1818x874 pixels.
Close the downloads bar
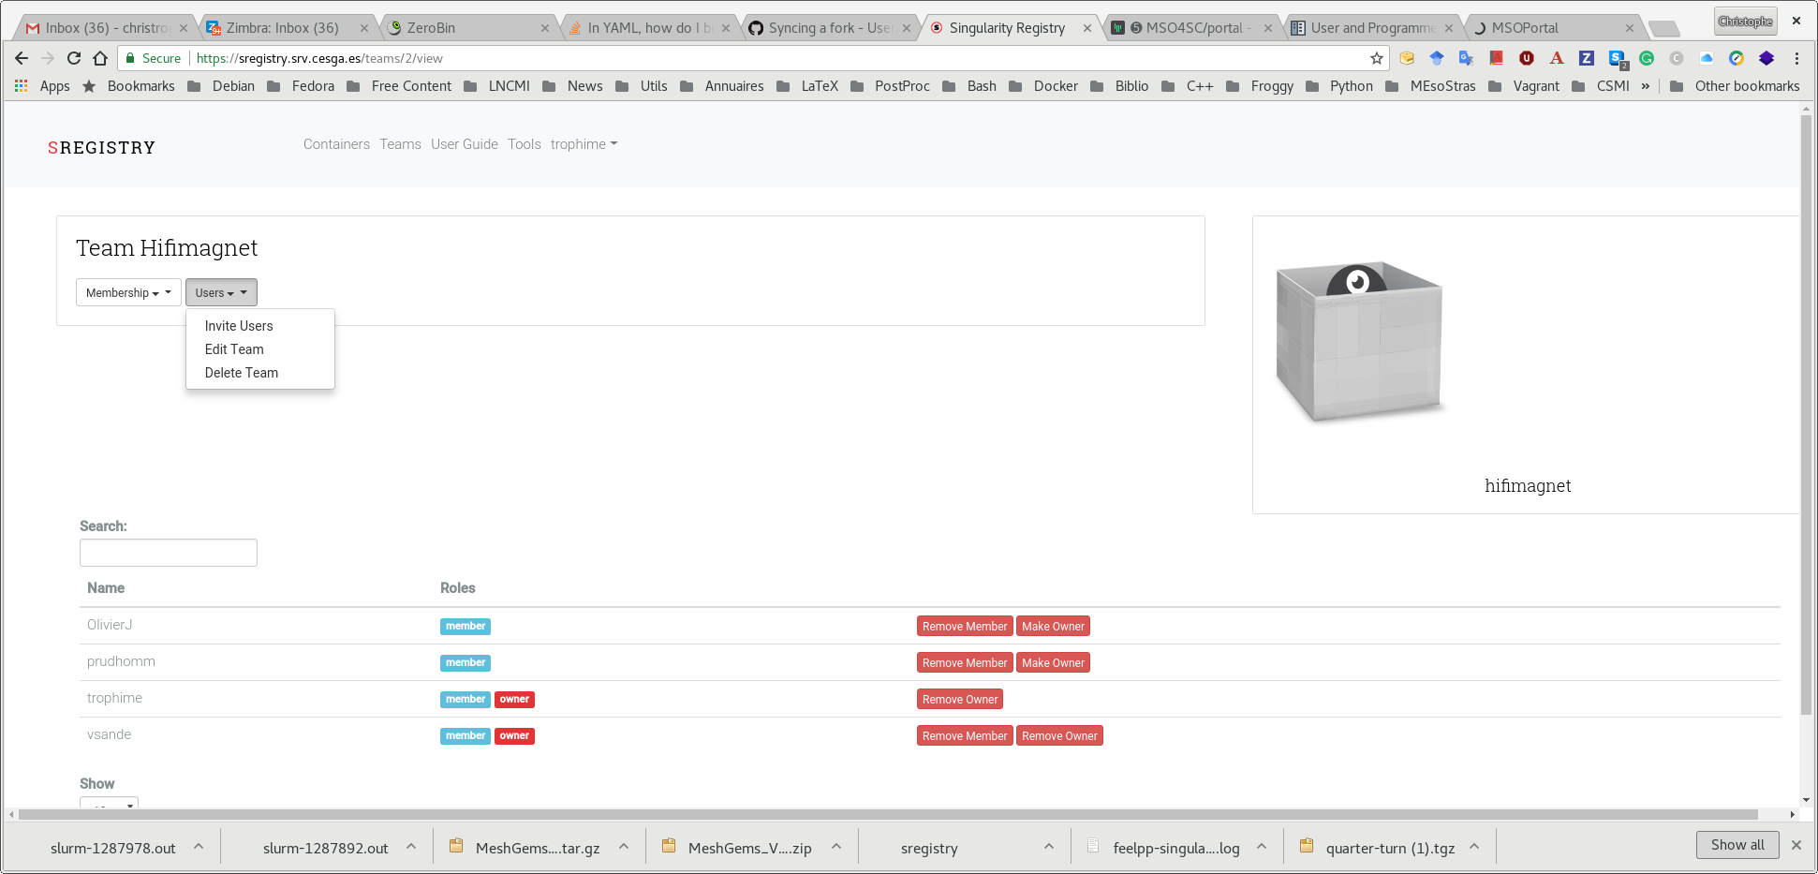[x=1796, y=845]
